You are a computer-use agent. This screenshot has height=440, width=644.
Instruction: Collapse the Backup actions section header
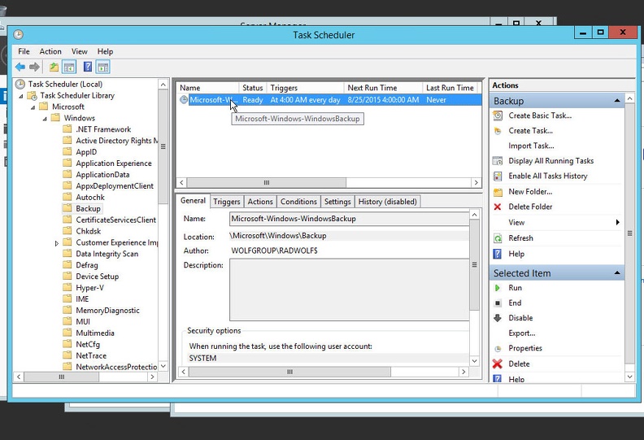(x=618, y=101)
